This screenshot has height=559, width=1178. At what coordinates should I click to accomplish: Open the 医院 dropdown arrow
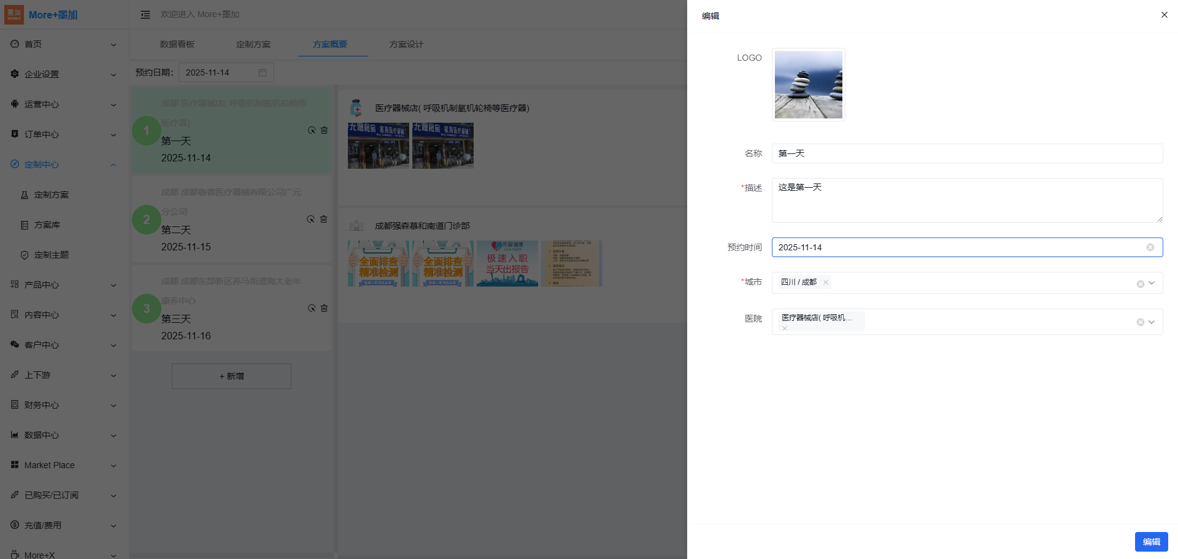(x=1152, y=322)
